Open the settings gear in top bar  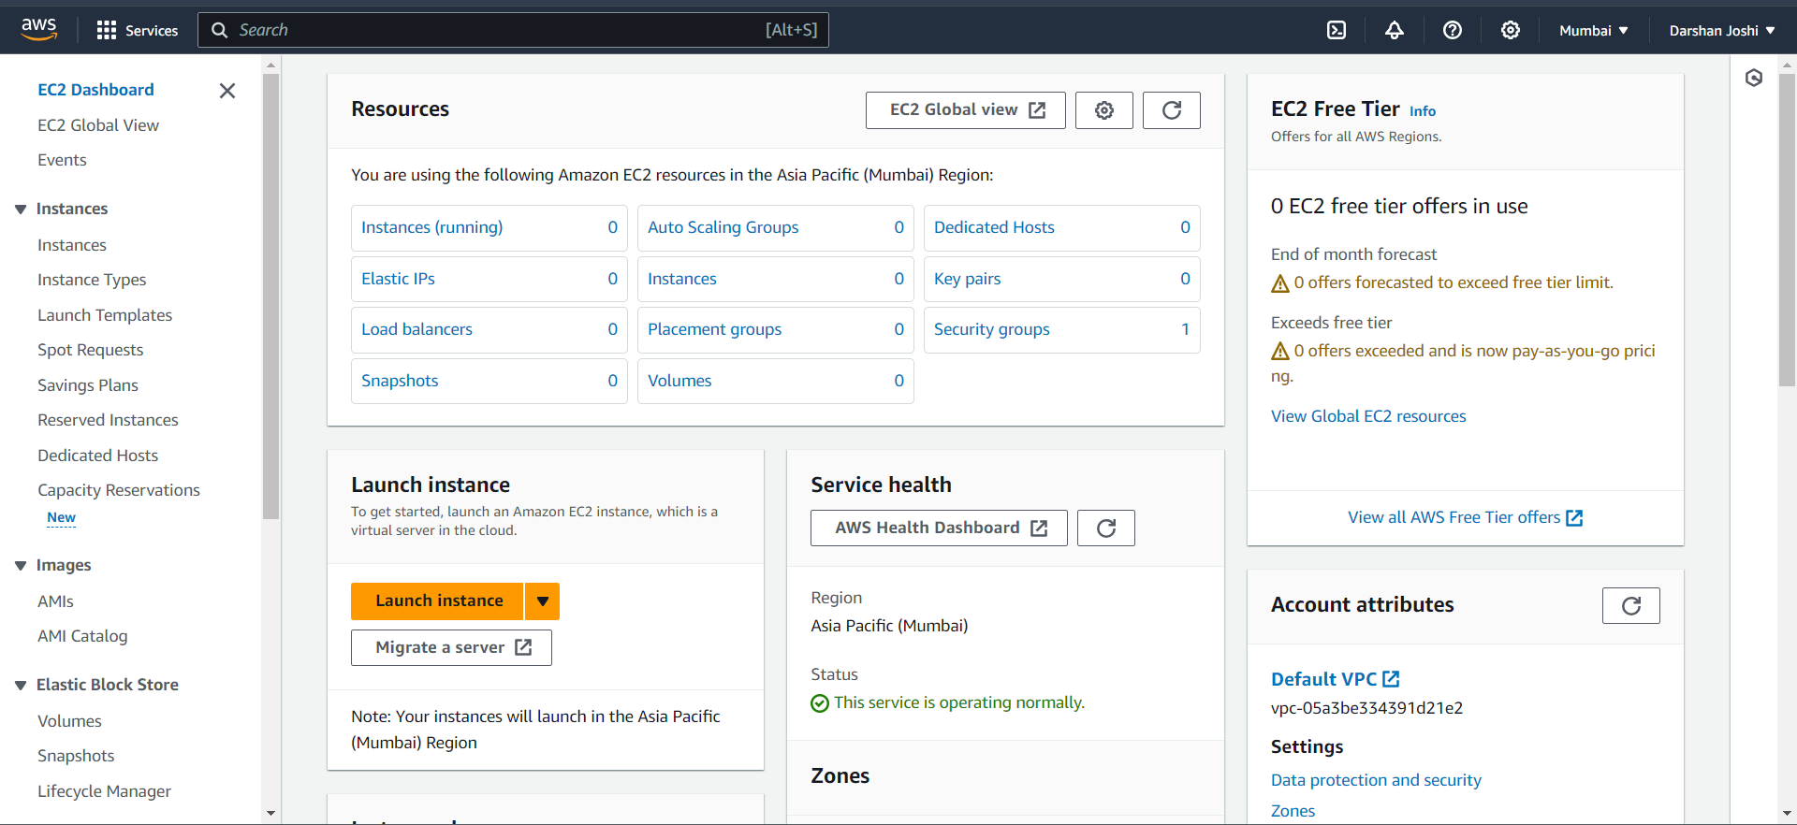pyautogui.click(x=1511, y=30)
